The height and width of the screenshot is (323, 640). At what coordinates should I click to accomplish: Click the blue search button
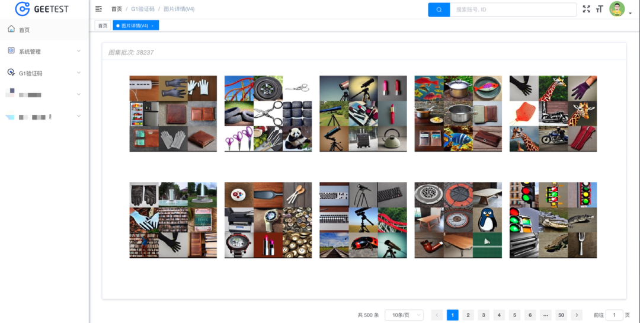[x=439, y=9]
